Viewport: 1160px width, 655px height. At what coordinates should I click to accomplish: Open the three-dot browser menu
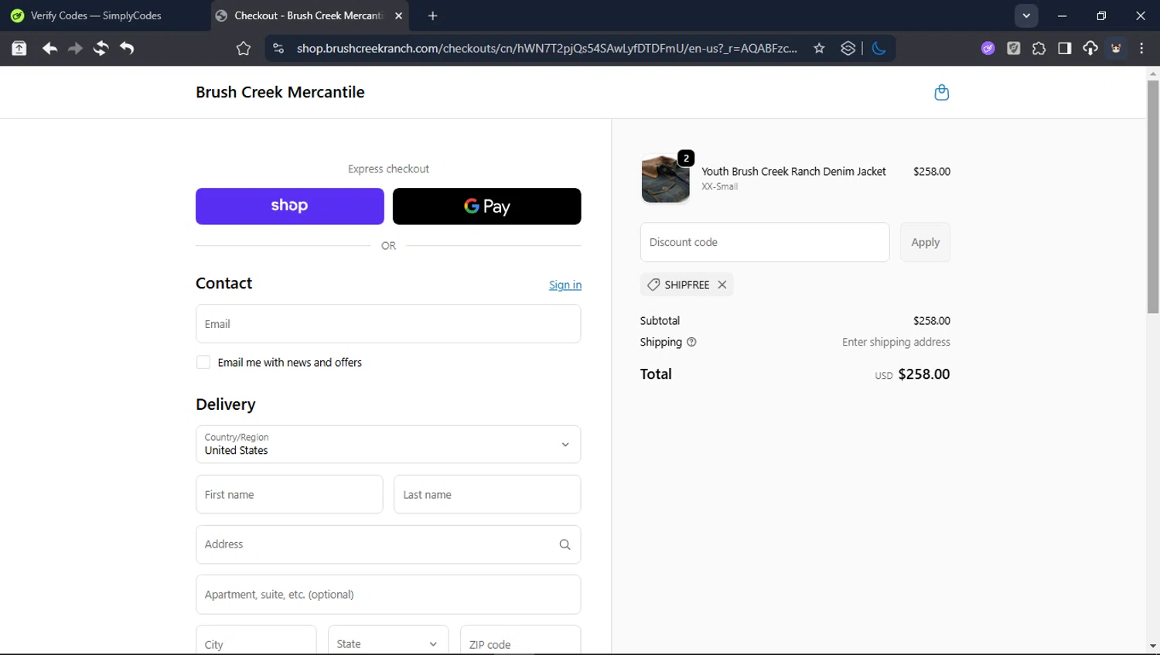tap(1141, 48)
